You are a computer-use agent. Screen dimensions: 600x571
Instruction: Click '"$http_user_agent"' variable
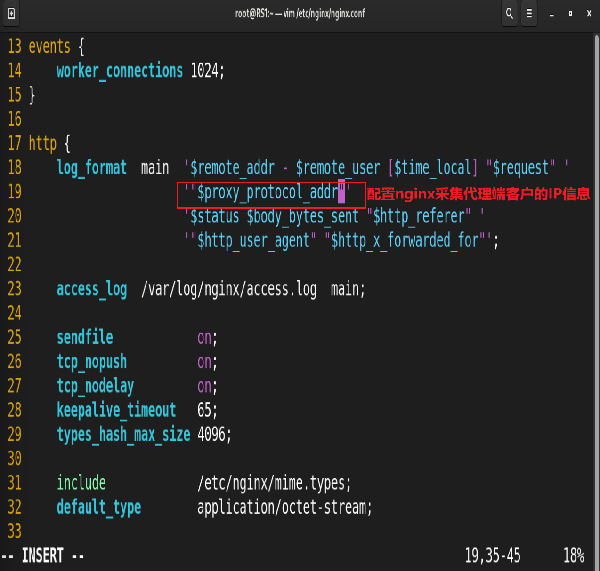(253, 241)
